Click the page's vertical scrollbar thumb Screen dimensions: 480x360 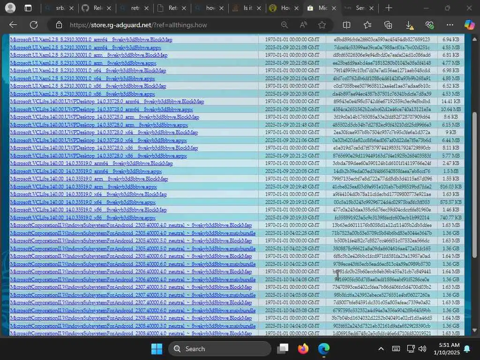[x=474, y=185]
